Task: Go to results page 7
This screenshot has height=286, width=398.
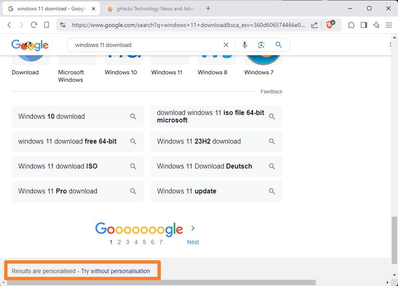Action: [x=161, y=242]
